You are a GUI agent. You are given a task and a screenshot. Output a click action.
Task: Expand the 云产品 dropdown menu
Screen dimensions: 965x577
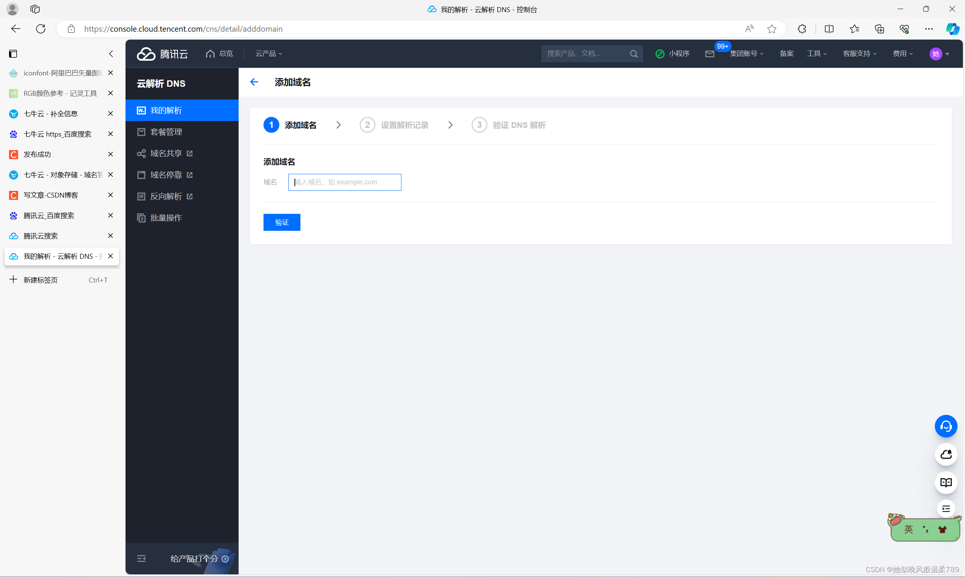(268, 54)
